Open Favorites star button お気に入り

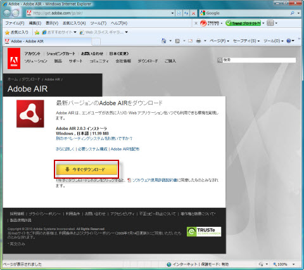[16, 32]
